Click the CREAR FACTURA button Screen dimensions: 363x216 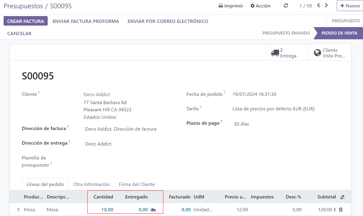tap(25, 21)
